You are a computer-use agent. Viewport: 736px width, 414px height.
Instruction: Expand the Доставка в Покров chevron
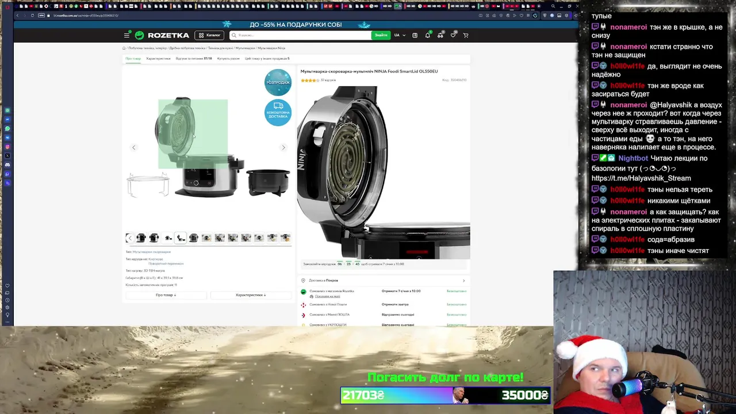point(463,281)
